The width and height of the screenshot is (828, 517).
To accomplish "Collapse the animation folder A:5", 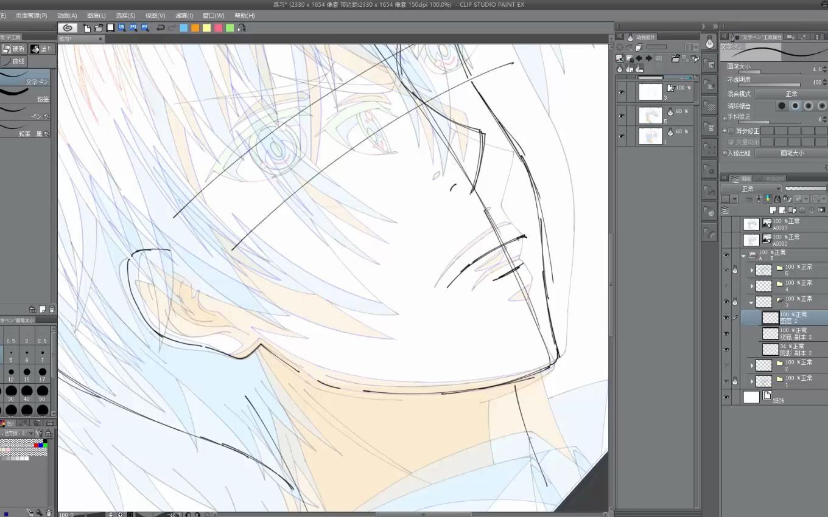I will click(743, 255).
